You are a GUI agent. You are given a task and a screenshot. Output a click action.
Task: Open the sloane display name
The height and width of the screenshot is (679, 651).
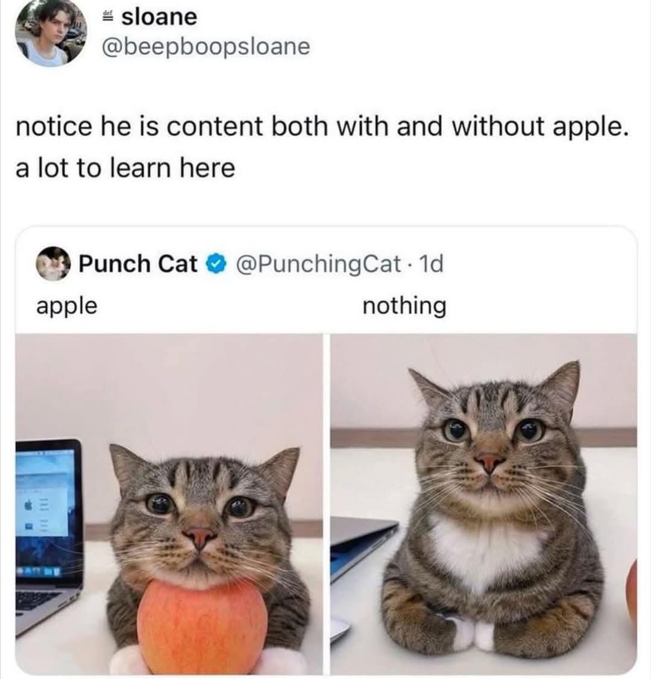pos(159,17)
